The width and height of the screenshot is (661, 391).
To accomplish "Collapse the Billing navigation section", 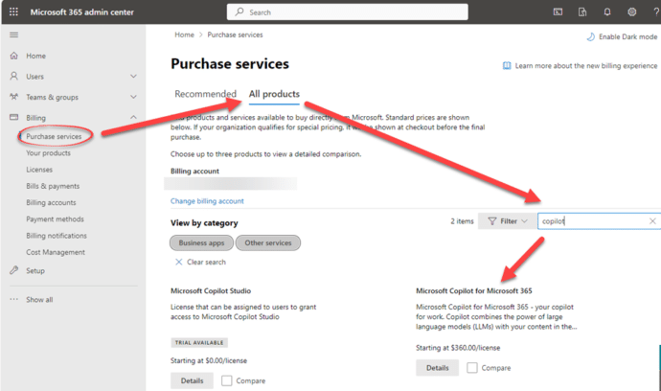I will tap(133, 118).
